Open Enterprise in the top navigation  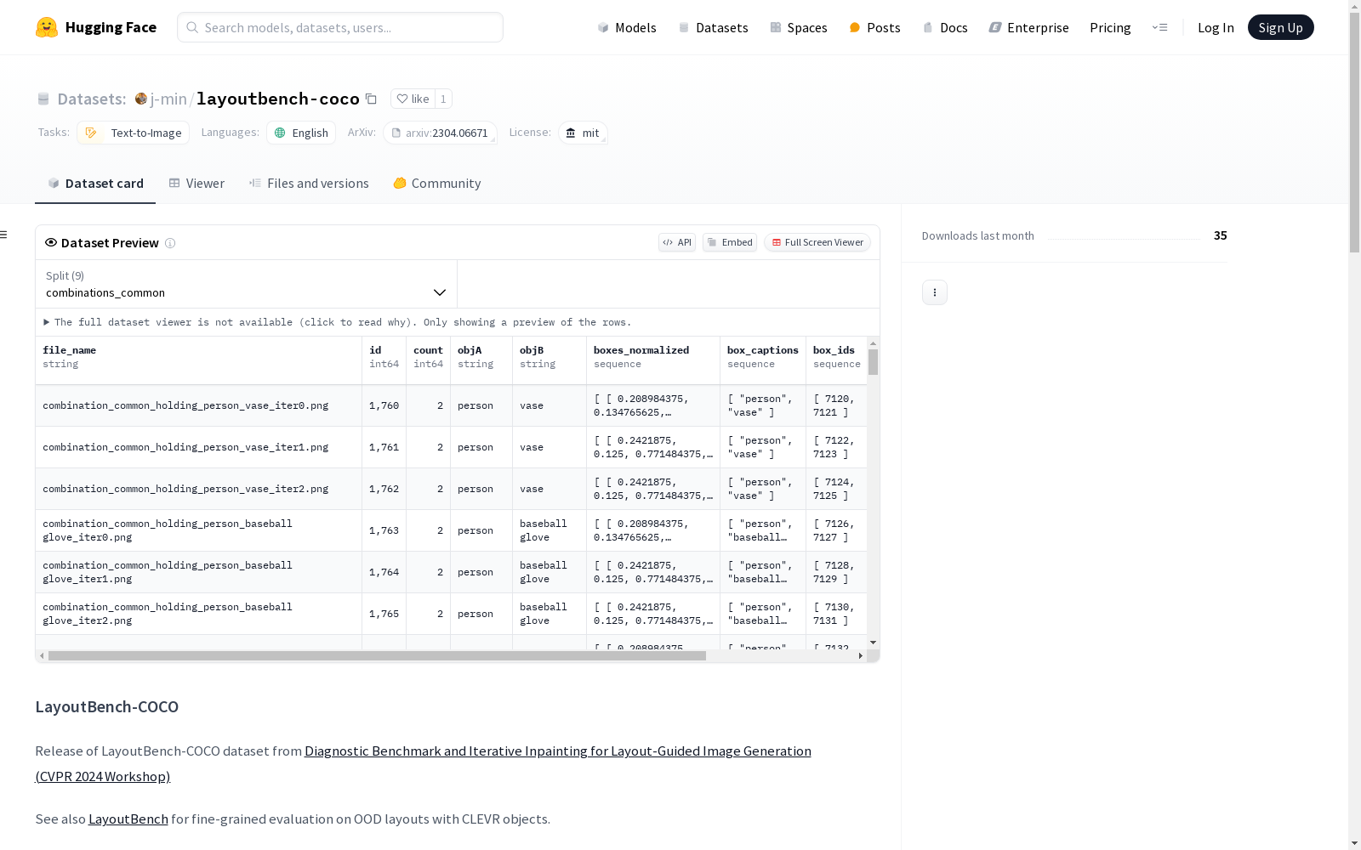coord(1029,27)
